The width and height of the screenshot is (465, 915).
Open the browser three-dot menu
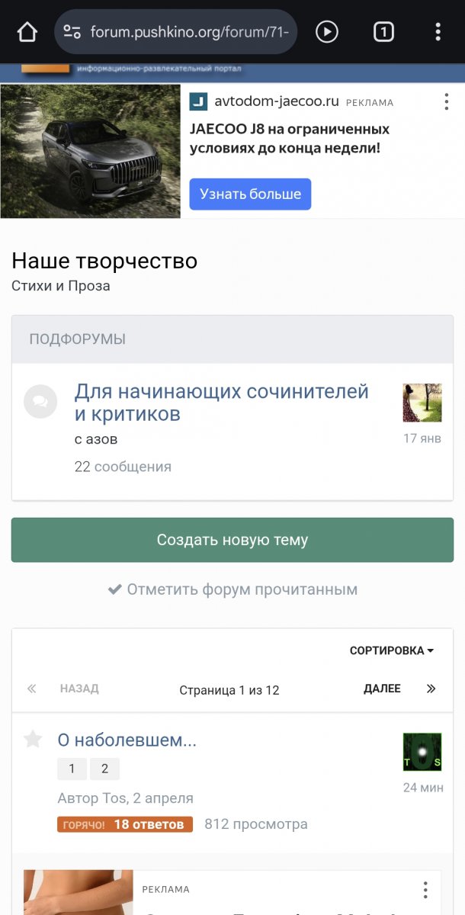[438, 32]
